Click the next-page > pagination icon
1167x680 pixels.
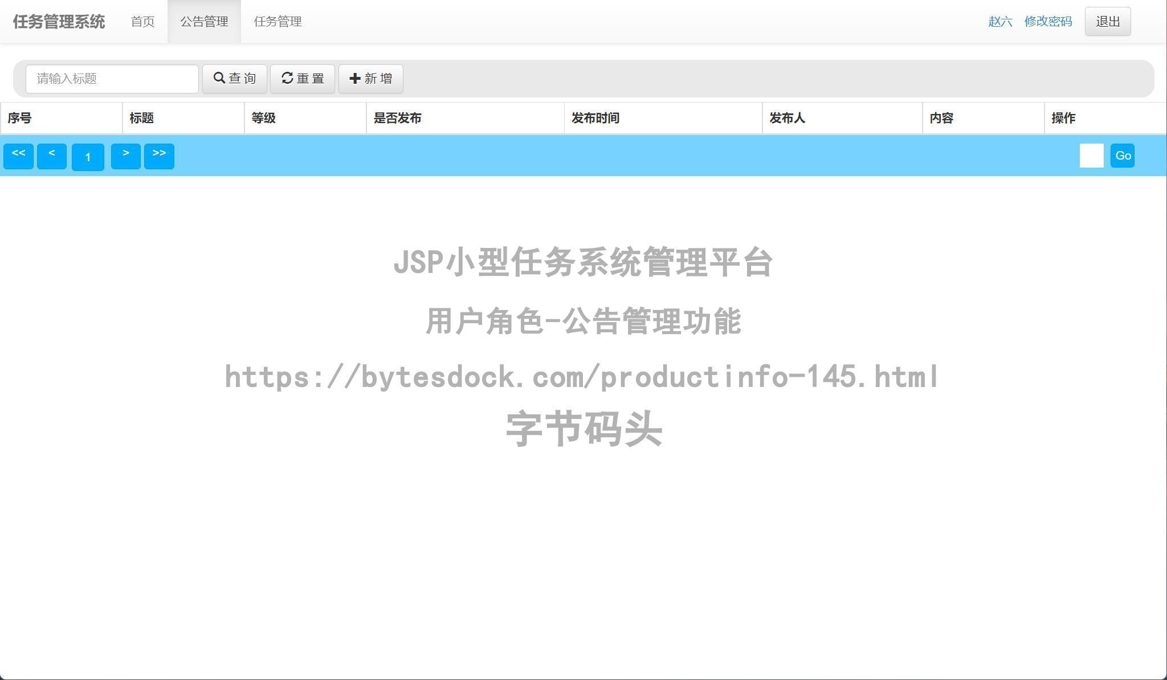[x=126, y=155]
